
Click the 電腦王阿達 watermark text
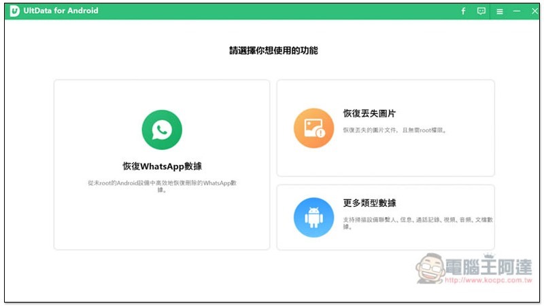[x=489, y=267]
